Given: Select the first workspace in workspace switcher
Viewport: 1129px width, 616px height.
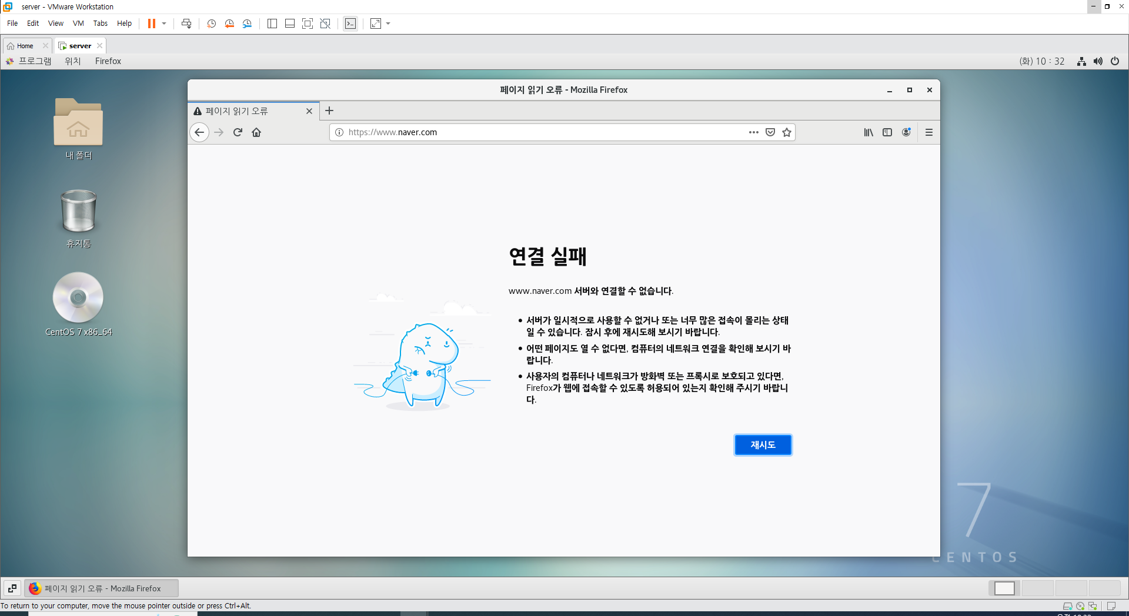Looking at the screenshot, I should pos(1004,588).
